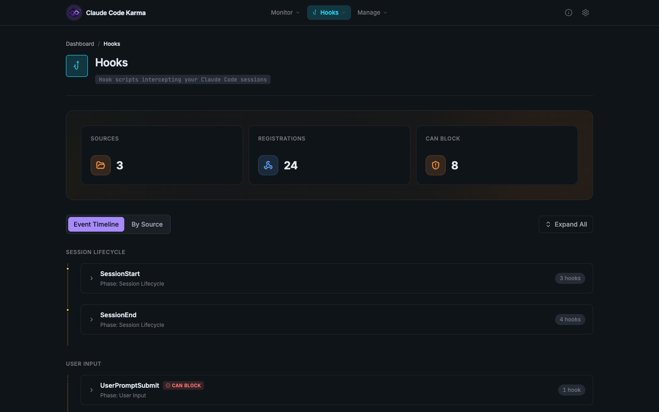Select the SessionStart timeline marker dot

coord(68,269)
